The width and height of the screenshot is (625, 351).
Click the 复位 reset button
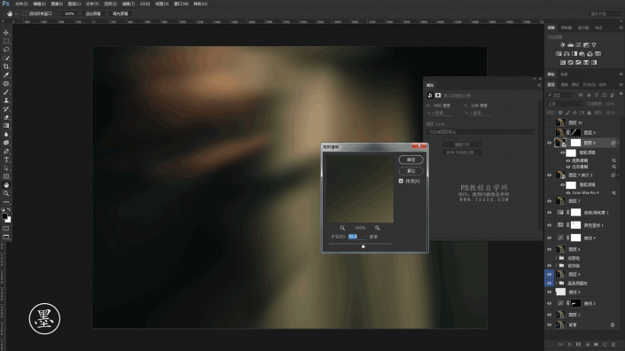click(410, 171)
